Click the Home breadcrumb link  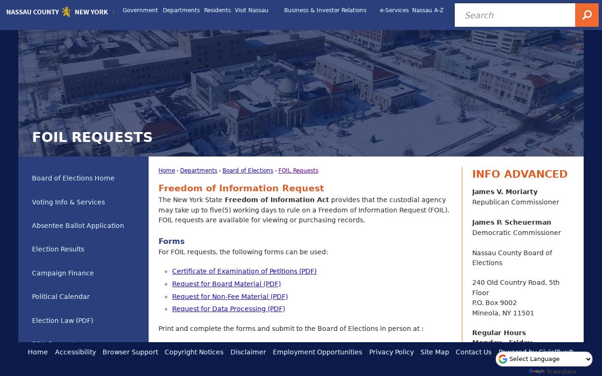click(166, 171)
